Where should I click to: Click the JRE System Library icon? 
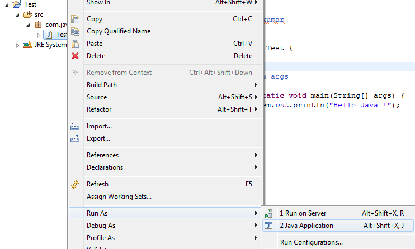pos(26,45)
